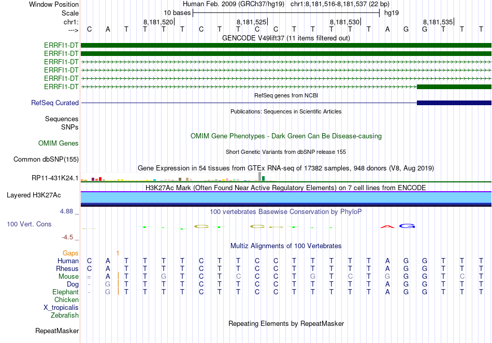
Task: Click the Human species label
Action: click(x=68, y=261)
